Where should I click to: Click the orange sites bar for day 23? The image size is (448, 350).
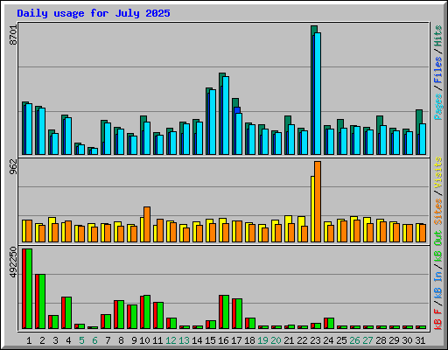(x=318, y=202)
